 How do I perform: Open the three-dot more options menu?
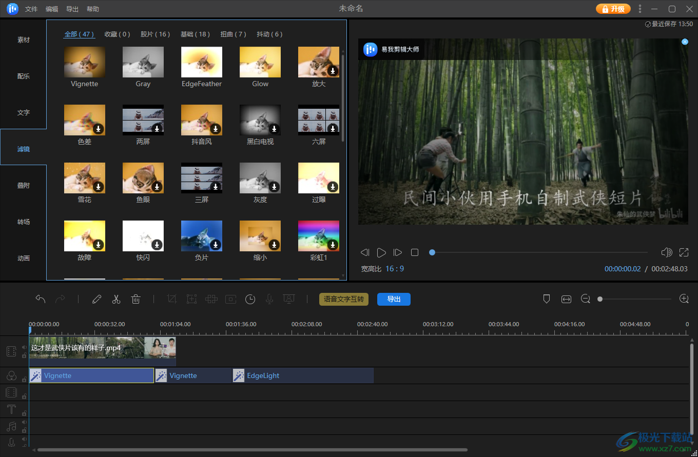(x=639, y=9)
